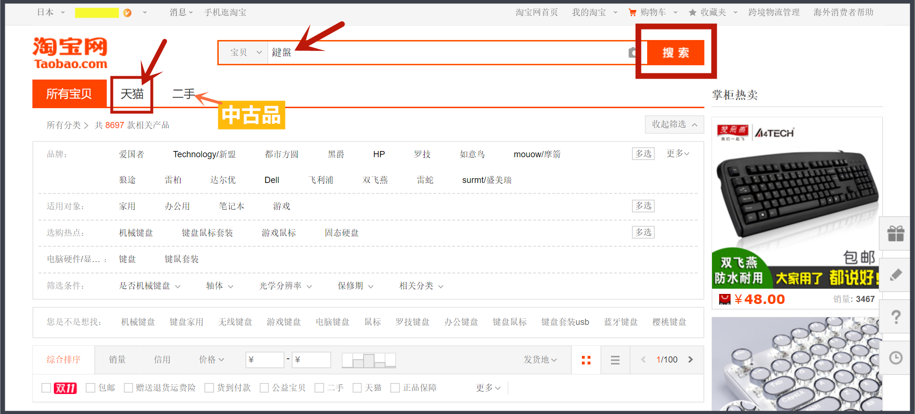This screenshot has width=915, height=414.
Task: Switch to the 天猫 tab
Action: (x=132, y=94)
